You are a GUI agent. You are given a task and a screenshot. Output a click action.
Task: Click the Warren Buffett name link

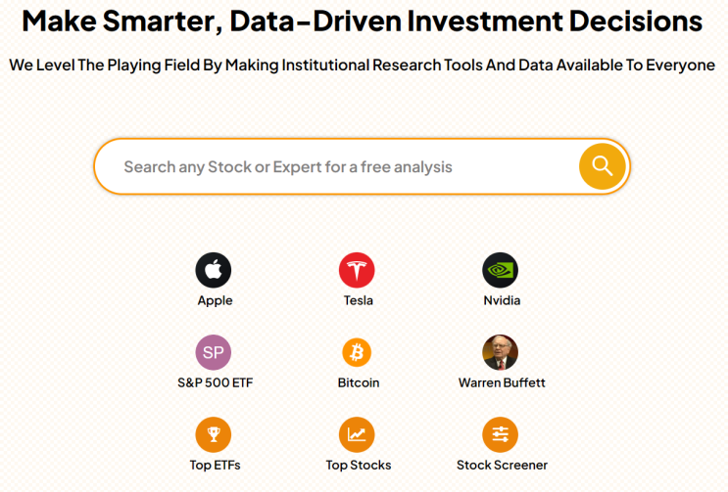[x=502, y=382]
